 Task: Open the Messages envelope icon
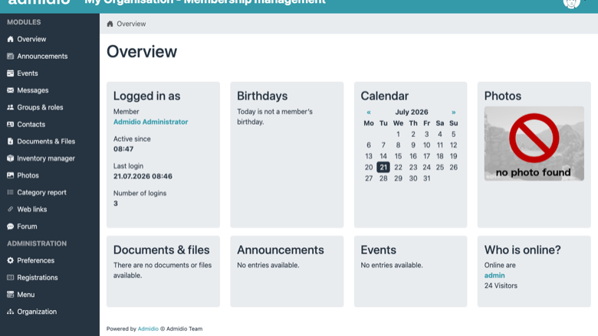point(10,90)
